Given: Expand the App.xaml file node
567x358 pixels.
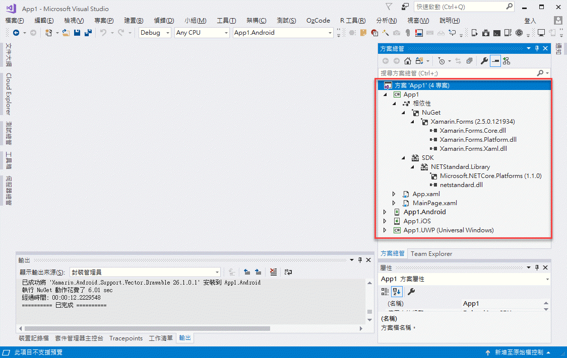Looking at the screenshot, I should [x=394, y=194].
